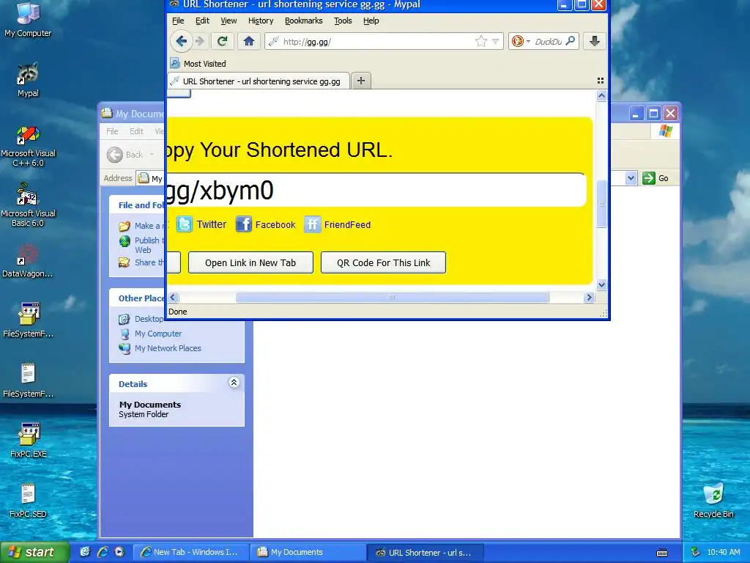Screen dimensions: 750x563
Task: Click the vertical scrollbar down arrow
Action: [x=602, y=285]
